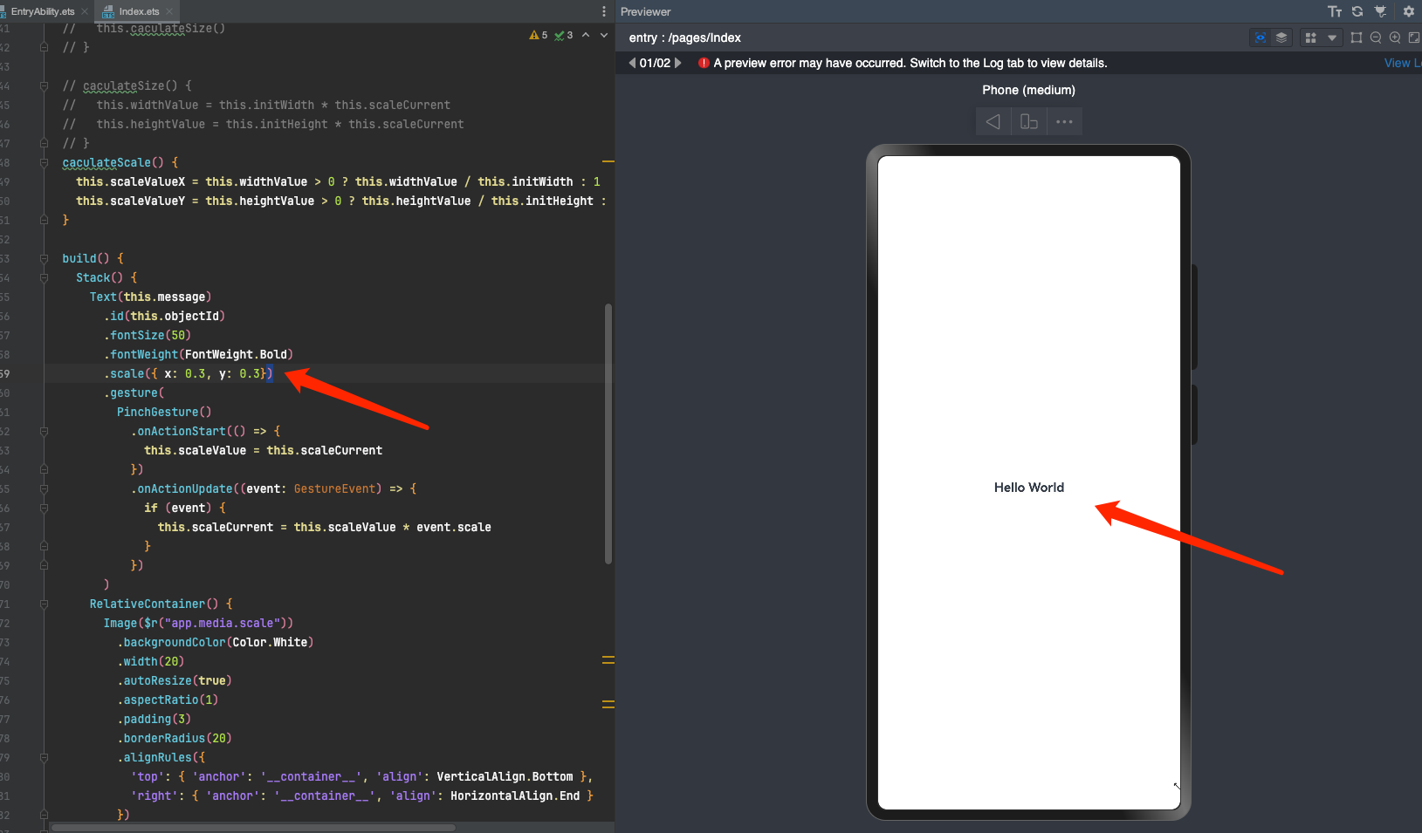Open the View Log link
The width and height of the screenshot is (1422, 833).
tap(1403, 63)
